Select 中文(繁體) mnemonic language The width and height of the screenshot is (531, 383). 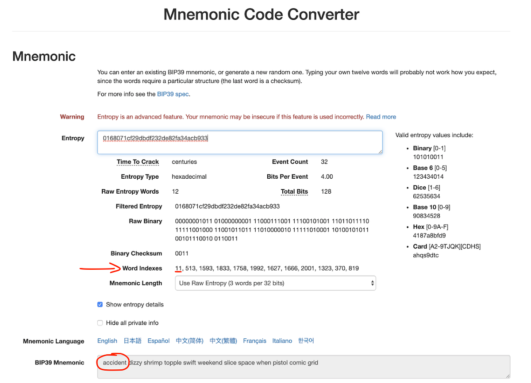(223, 341)
